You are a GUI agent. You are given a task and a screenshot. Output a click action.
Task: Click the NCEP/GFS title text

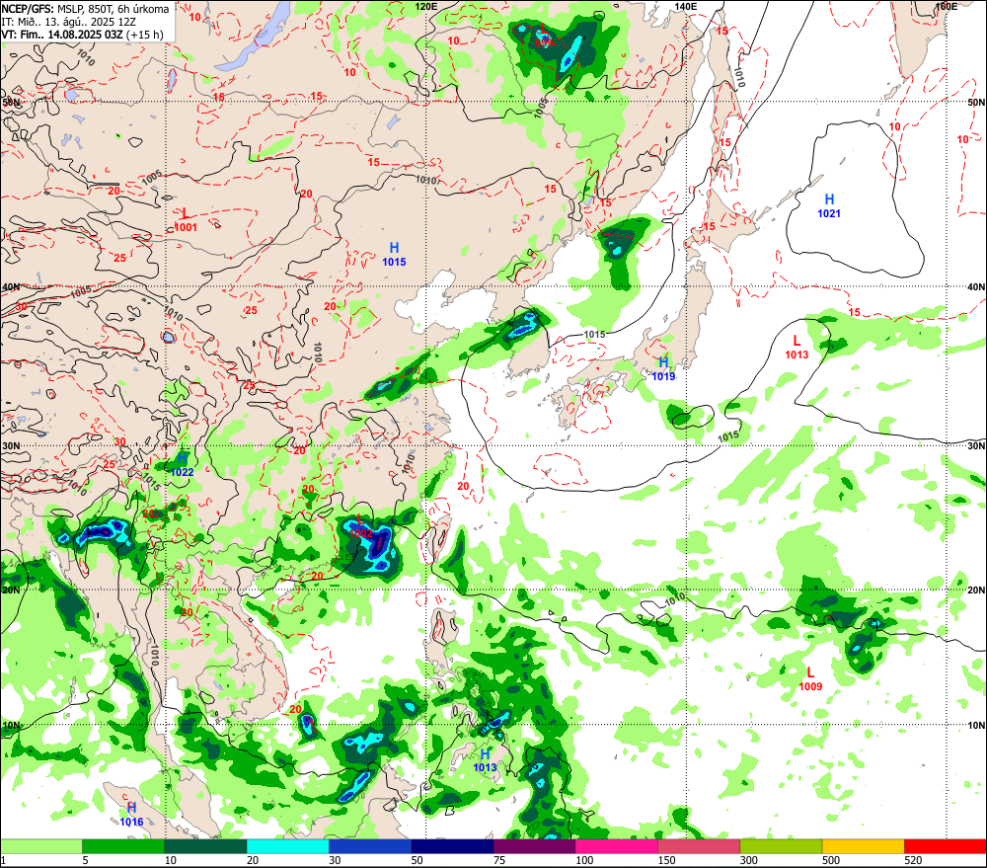[x=28, y=9]
